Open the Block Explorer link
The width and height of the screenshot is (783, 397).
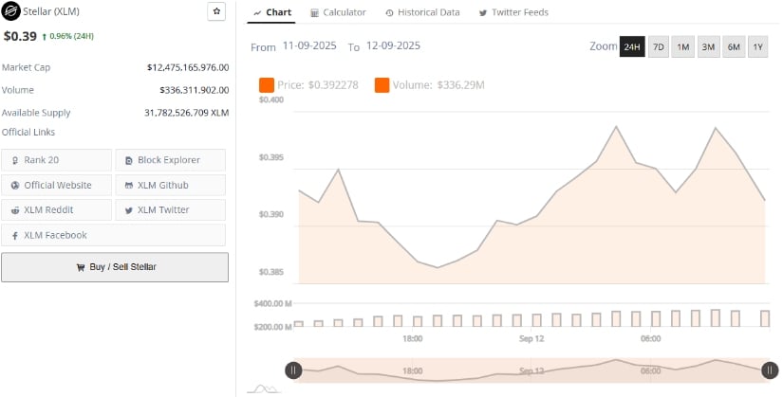(170, 160)
